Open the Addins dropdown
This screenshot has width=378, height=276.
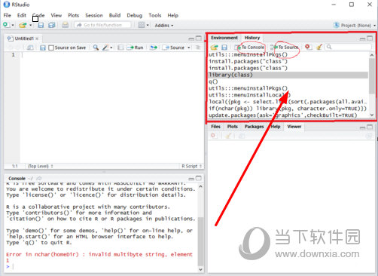point(164,25)
